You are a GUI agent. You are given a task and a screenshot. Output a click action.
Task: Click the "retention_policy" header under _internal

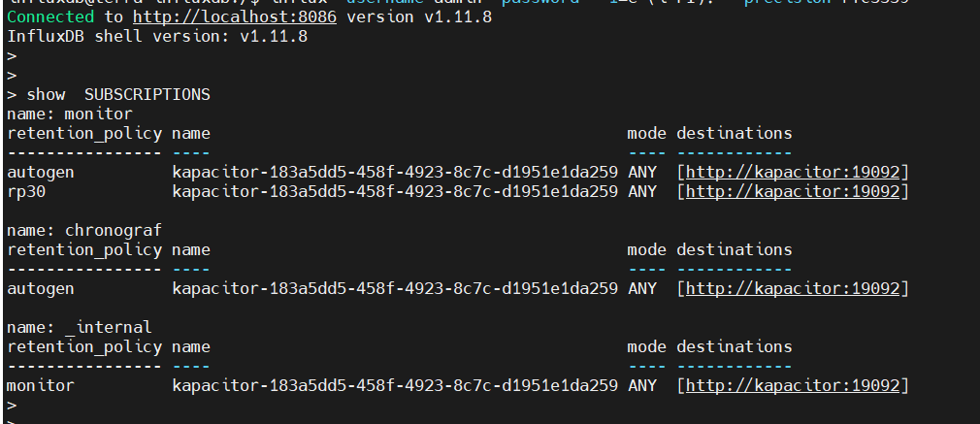pyautogui.click(x=83, y=347)
